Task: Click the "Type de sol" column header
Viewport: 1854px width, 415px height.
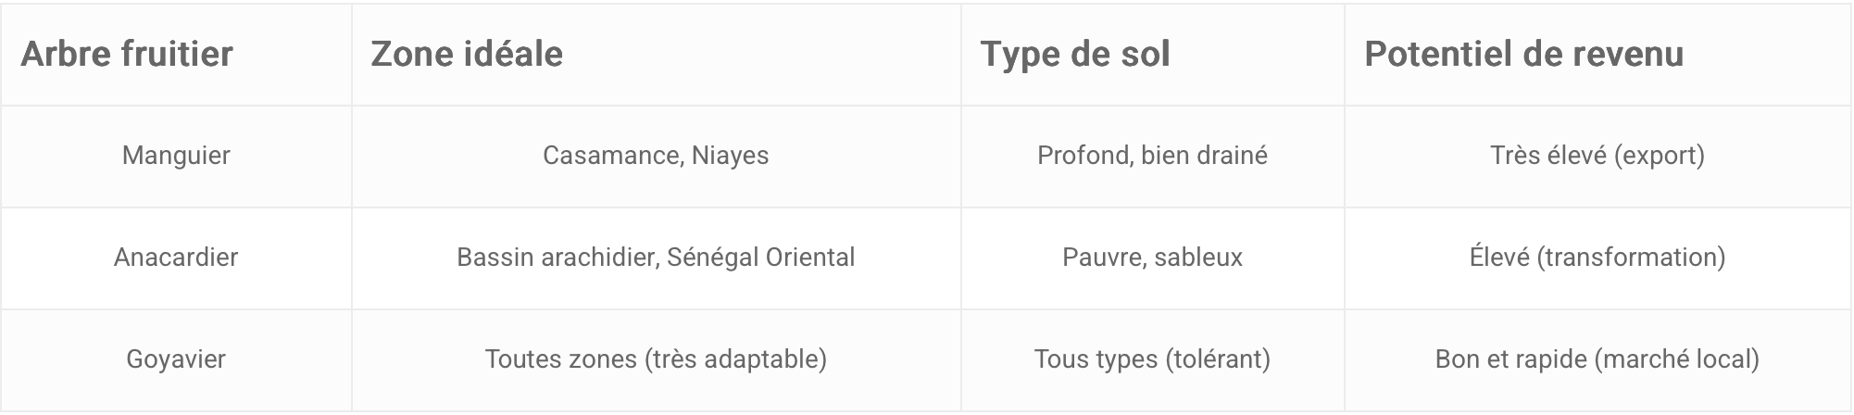Action: pos(1075,54)
